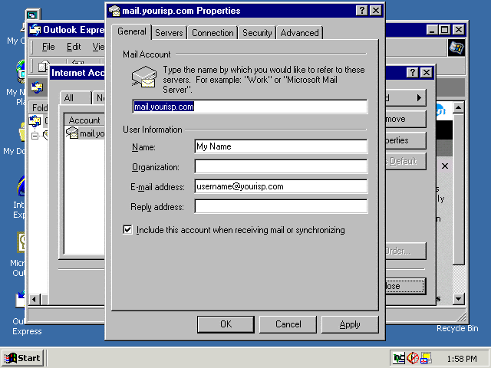Switch to the Servers tab
491x368 pixels.
(169, 33)
